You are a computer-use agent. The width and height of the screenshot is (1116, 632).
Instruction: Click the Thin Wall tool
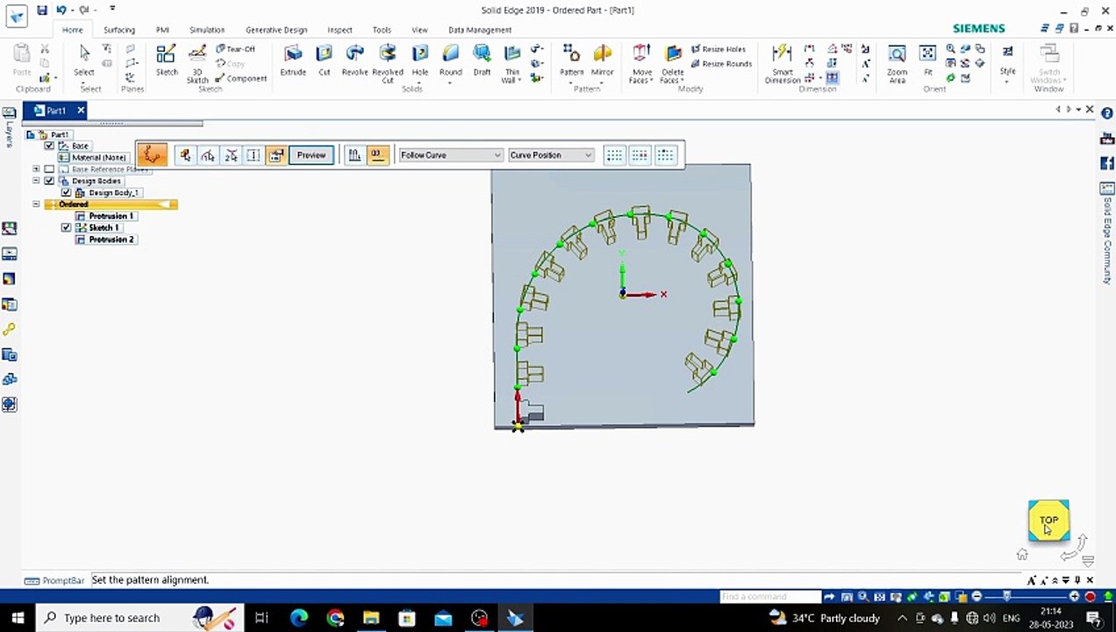coord(511,63)
